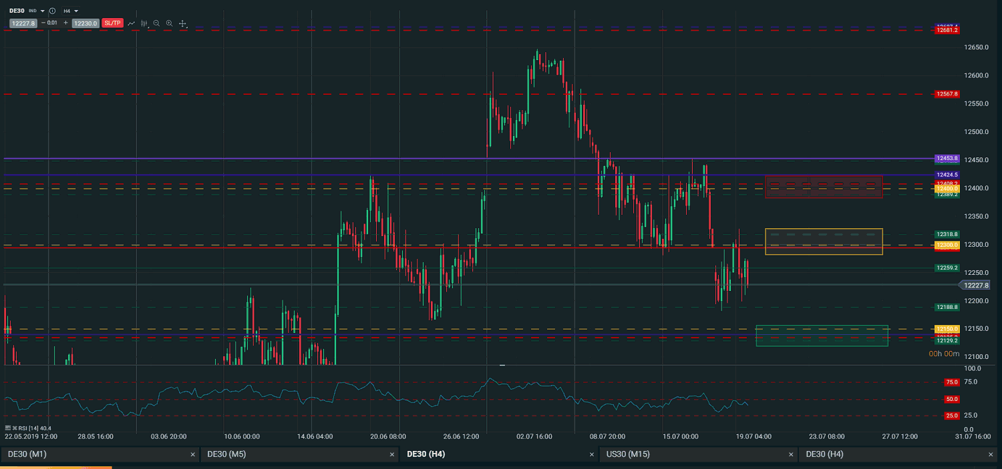Open the DE30 instrument selector dropdown

(43, 11)
